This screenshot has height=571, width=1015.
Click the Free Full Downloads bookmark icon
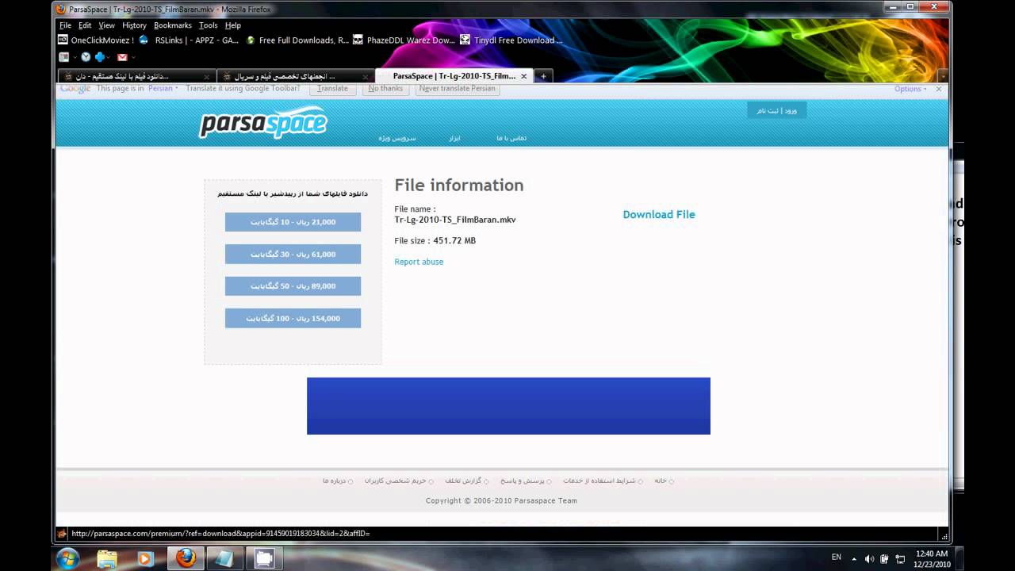tap(249, 40)
